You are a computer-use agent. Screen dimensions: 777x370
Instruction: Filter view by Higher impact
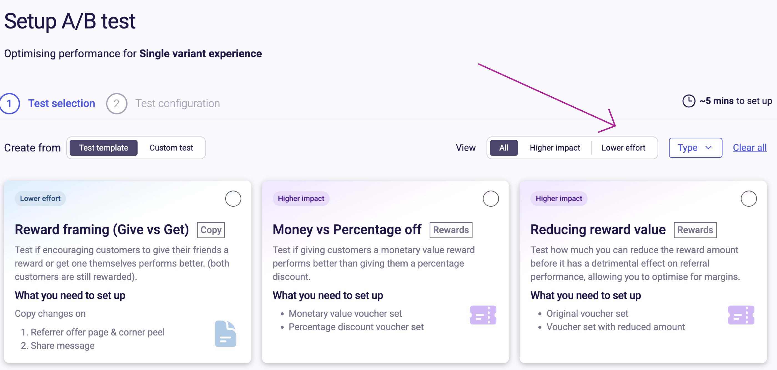(555, 148)
